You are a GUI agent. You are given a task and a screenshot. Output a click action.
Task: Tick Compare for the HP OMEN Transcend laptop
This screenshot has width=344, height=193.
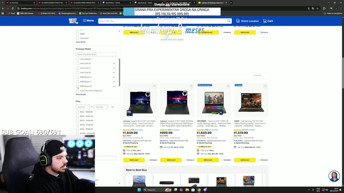click(x=222, y=160)
